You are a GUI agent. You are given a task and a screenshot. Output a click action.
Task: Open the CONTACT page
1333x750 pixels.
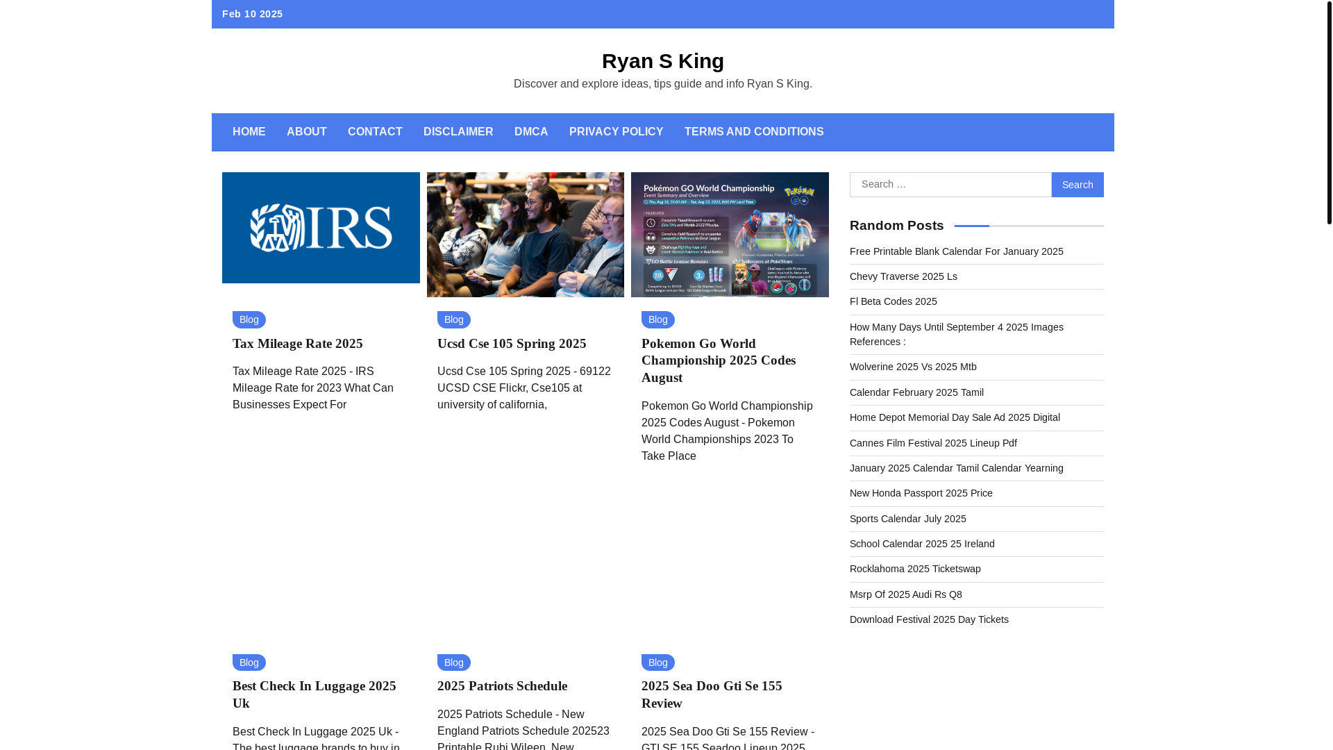tap(375, 132)
